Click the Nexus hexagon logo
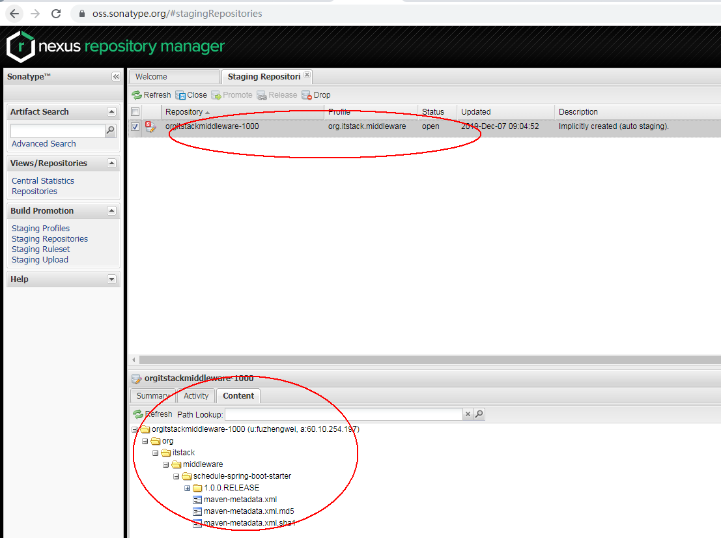 (21, 46)
